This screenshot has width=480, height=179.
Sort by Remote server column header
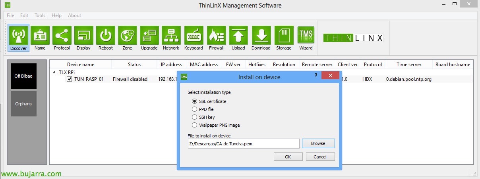coord(317,65)
